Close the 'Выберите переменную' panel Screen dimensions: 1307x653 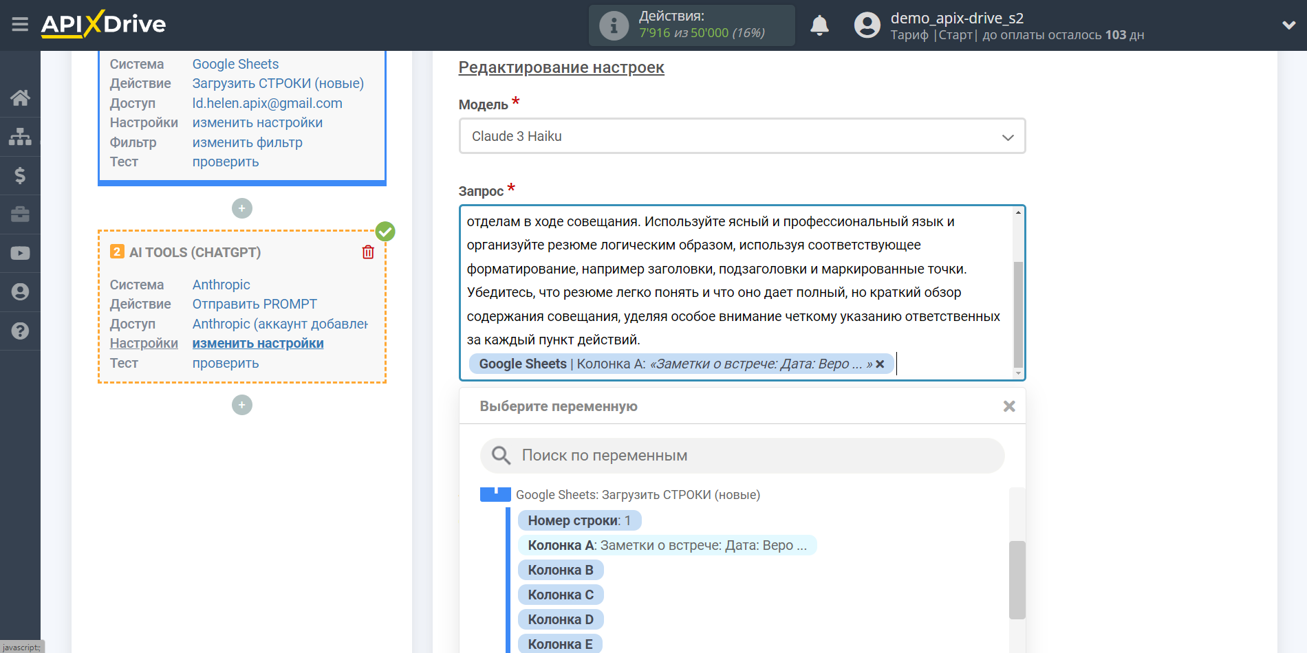1009,406
